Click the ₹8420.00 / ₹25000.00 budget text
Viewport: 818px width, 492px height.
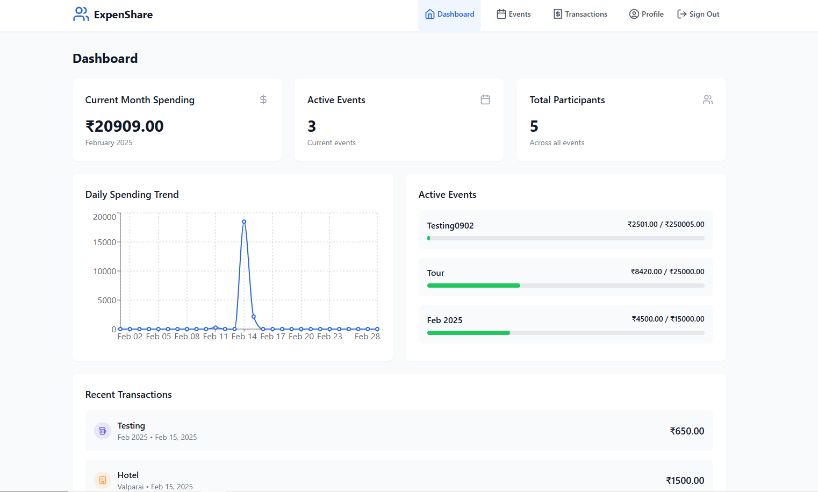pos(668,272)
